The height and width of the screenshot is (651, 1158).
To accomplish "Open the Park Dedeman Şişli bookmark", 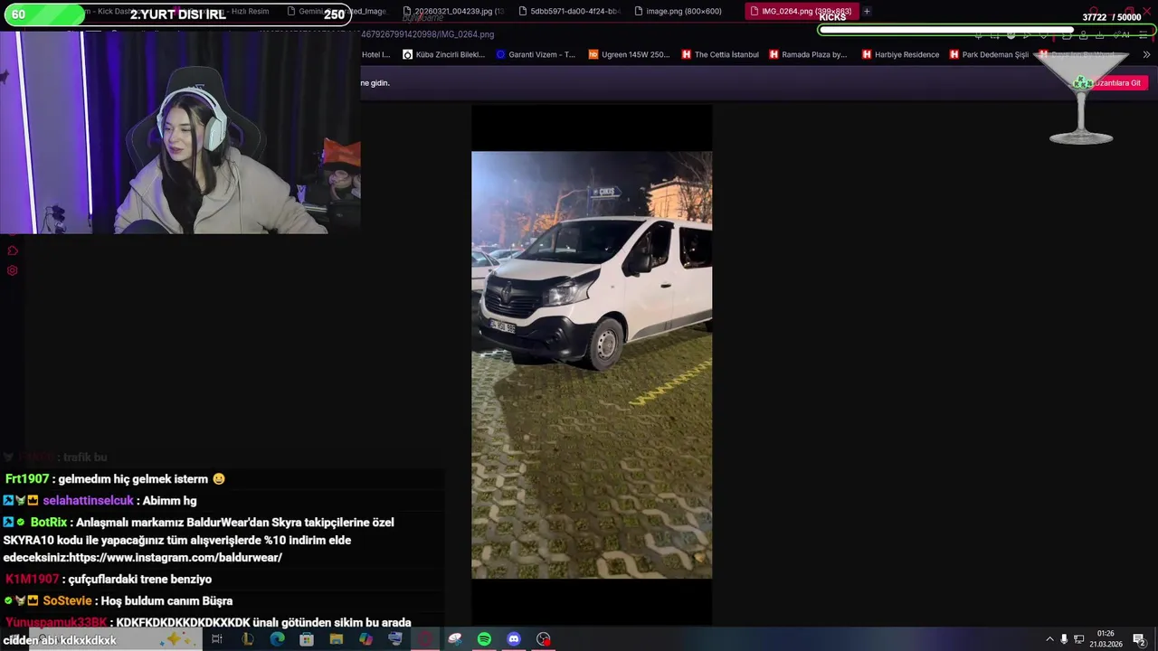I will point(989,54).
